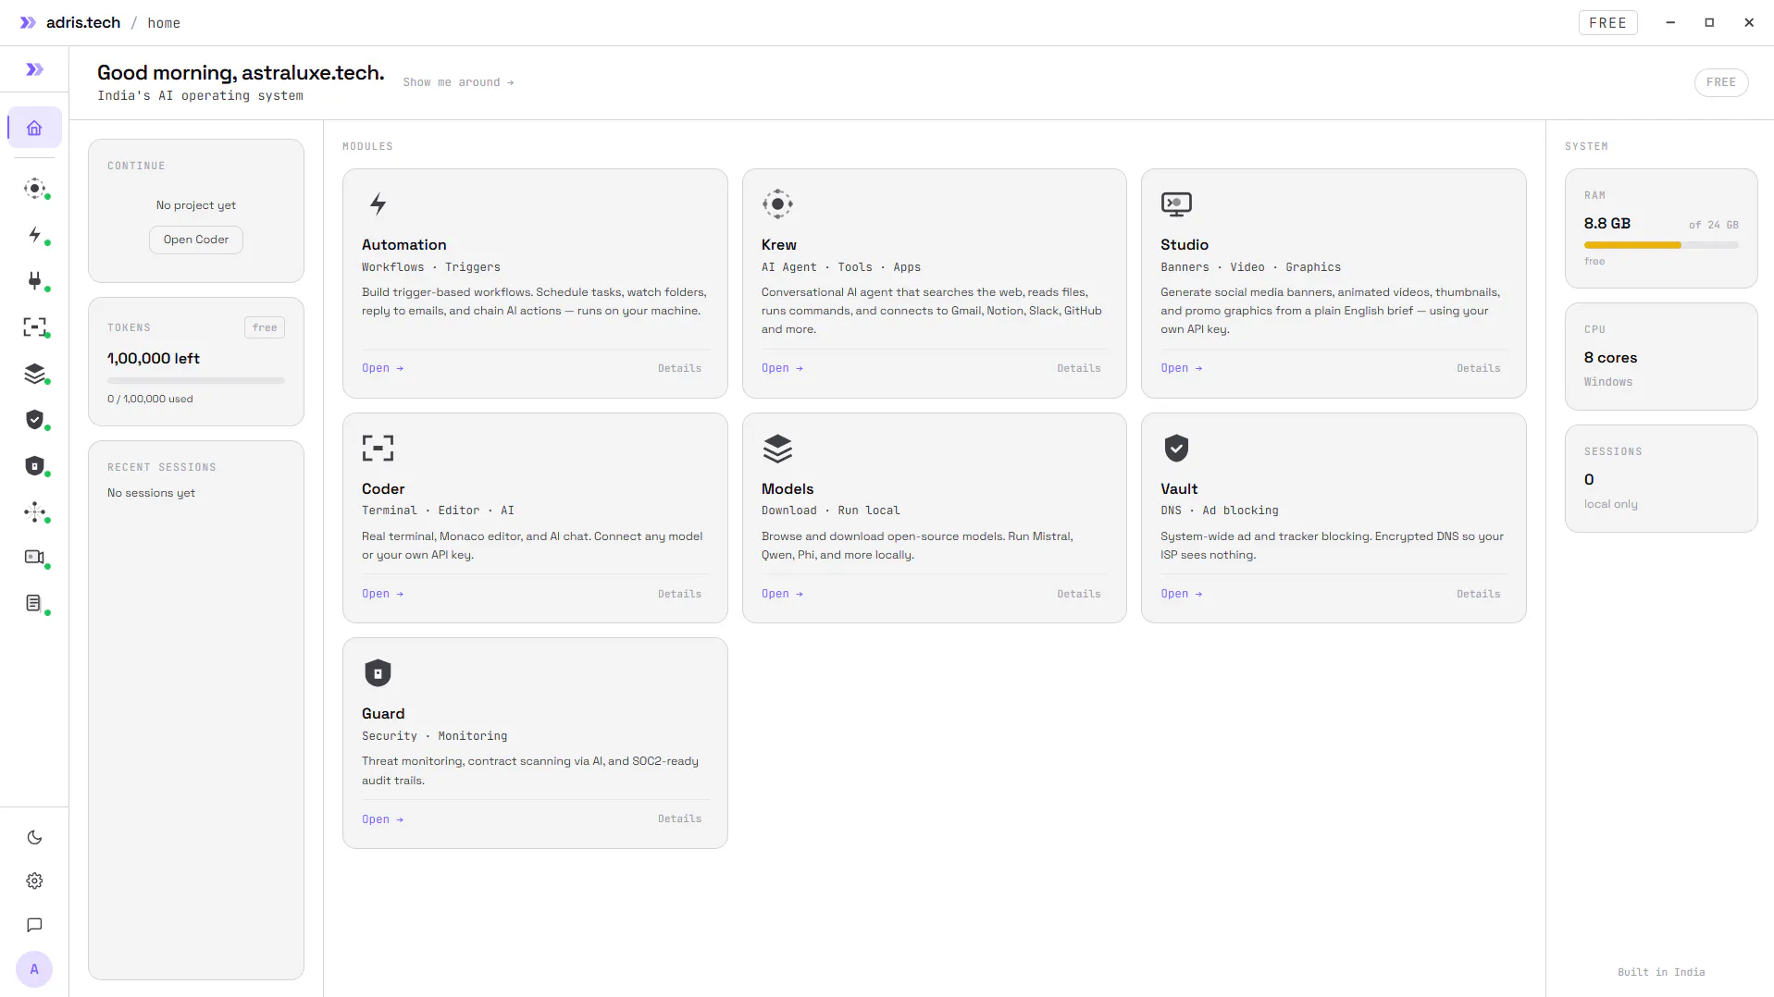This screenshot has height=997, width=1774.
Task: Click the 8.8 GB RAM value
Action: click(1607, 223)
